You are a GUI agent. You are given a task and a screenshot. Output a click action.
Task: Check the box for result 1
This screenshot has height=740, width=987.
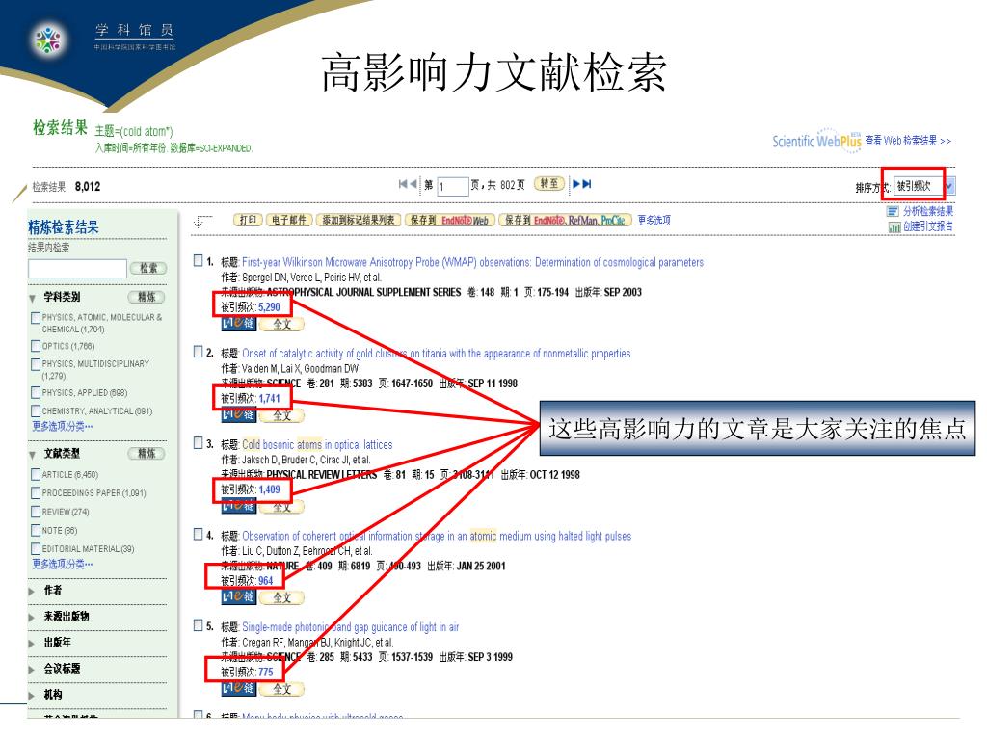pyautogui.click(x=199, y=260)
